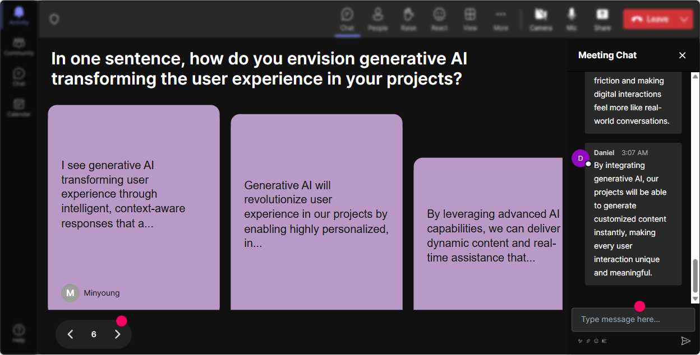Toggle the Chat panel from the meeting toolbar
The width and height of the screenshot is (700, 355).
point(347,18)
